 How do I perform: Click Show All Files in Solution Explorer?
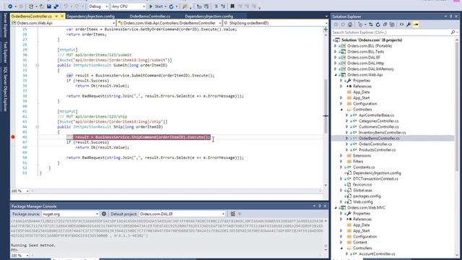coord(392,25)
